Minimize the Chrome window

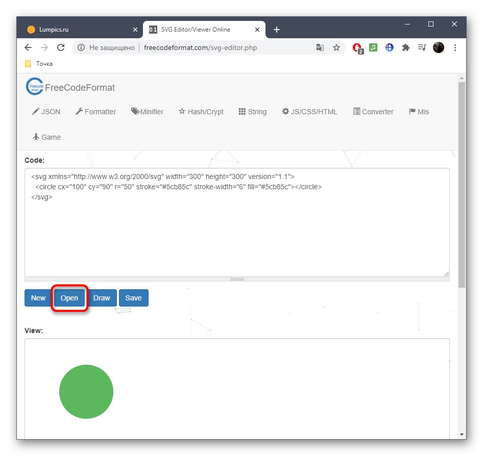click(407, 24)
